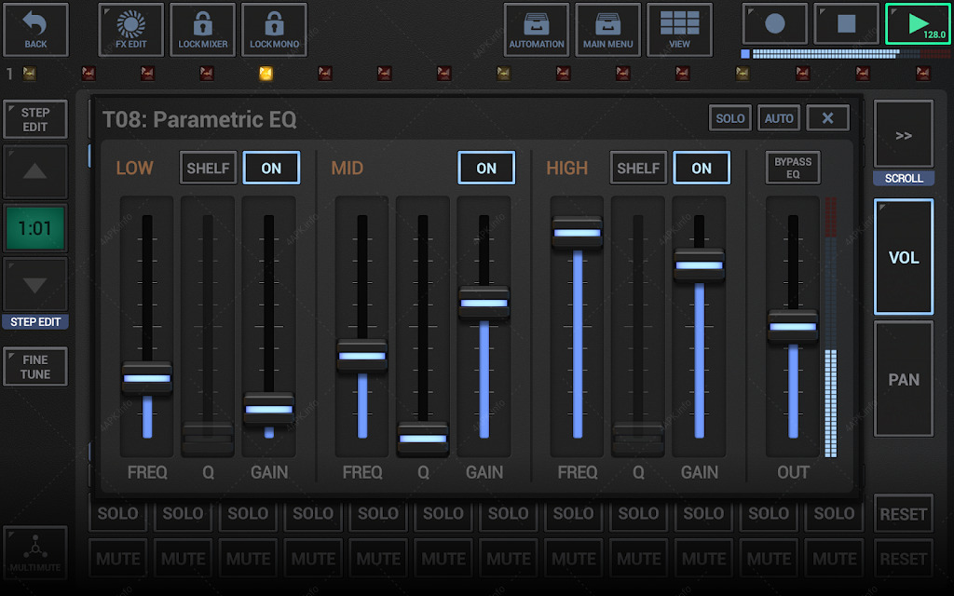954x596 pixels.
Task: Click the STEP EDIT button above the up arrow
Action: tap(35, 119)
